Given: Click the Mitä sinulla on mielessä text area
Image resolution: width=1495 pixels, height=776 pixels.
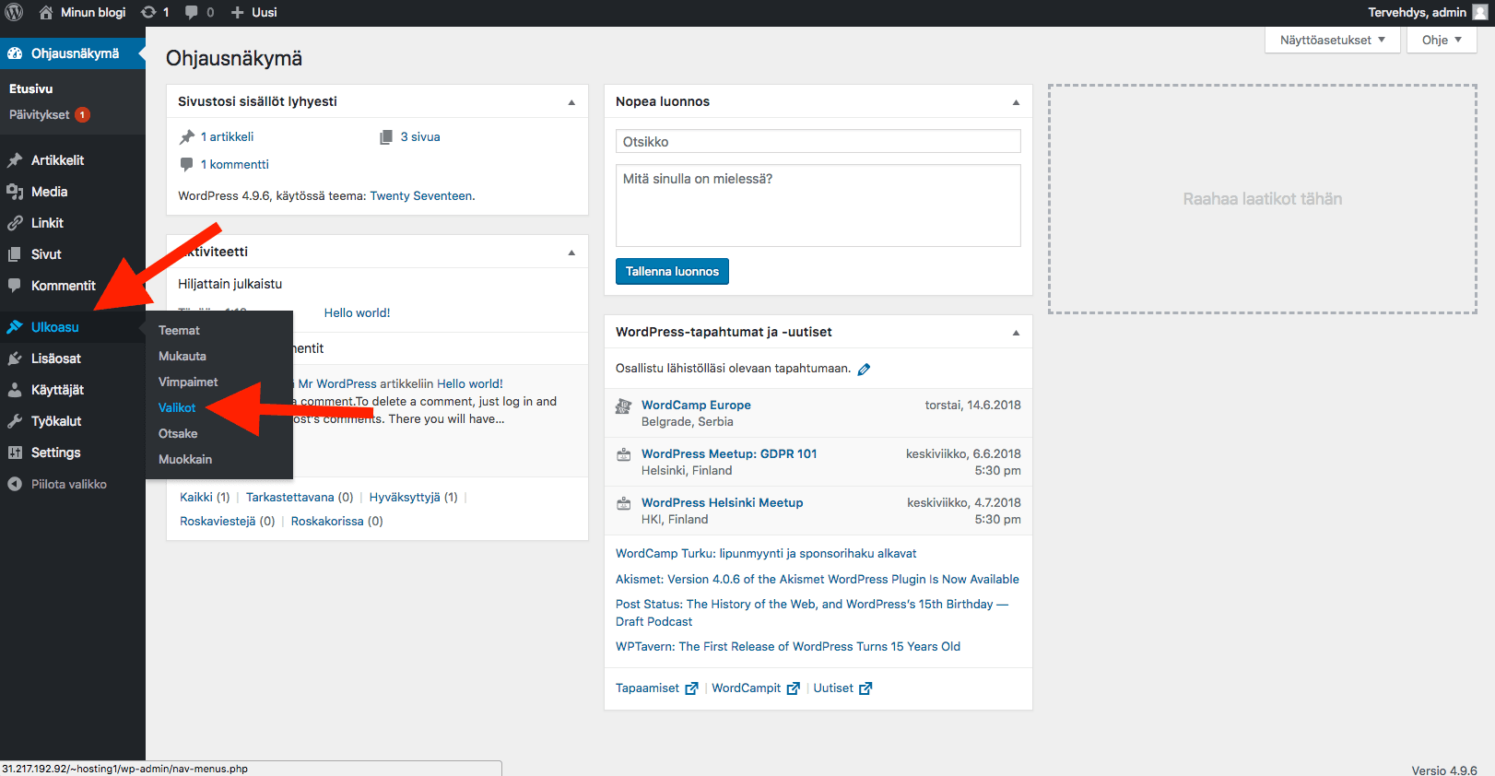Looking at the screenshot, I should click(x=818, y=206).
